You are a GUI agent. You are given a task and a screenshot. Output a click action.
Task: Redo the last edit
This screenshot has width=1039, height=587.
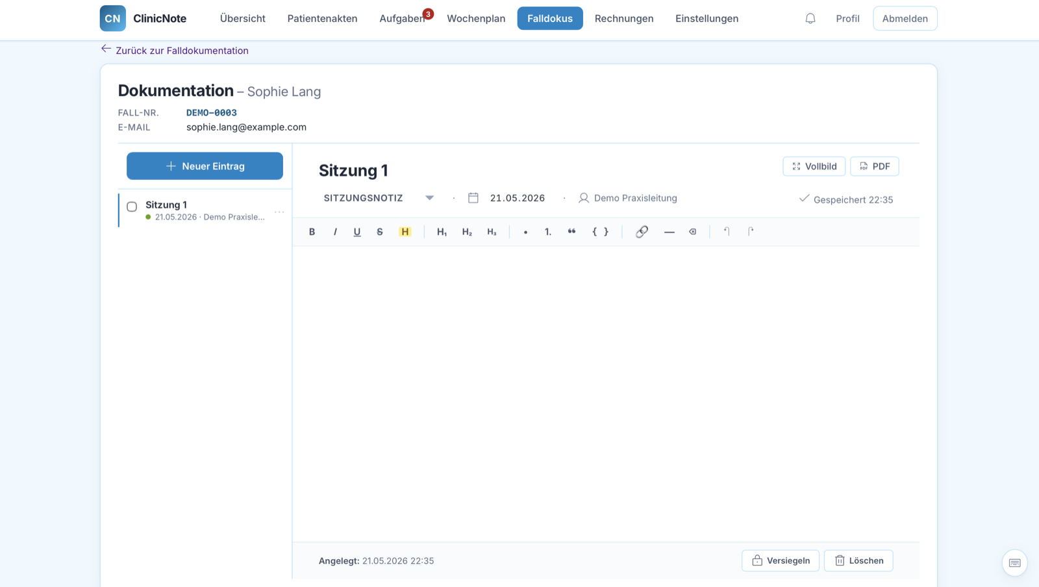[751, 232]
